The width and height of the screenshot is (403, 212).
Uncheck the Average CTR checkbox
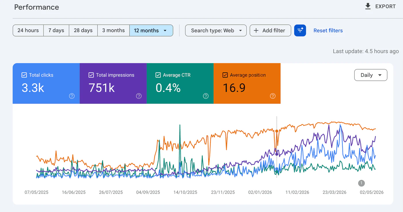[x=158, y=75]
